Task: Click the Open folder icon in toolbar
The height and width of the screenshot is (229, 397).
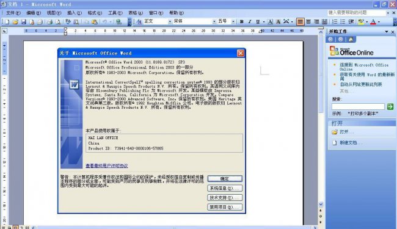Action: click(x=15, y=22)
